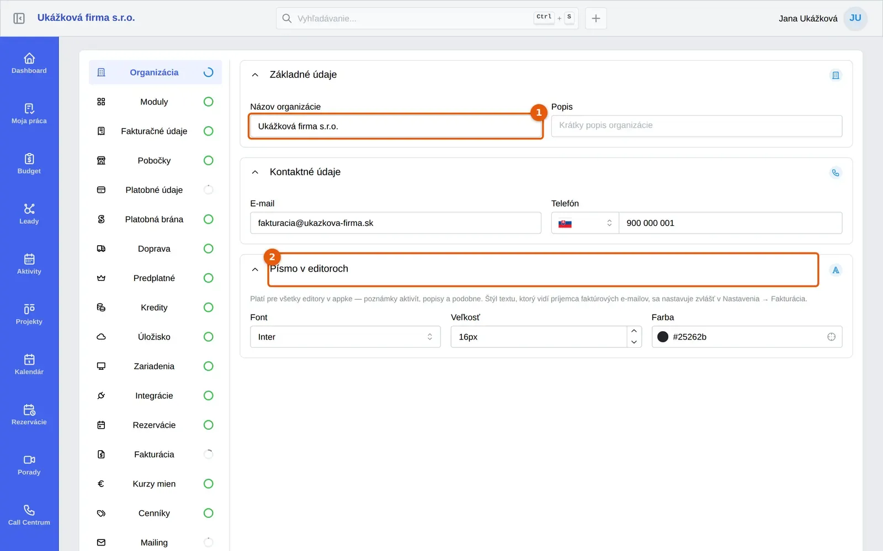Screen dimensions: 883x551
Task: Toggle the Kredity status circle
Action: (x=208, y=307)
